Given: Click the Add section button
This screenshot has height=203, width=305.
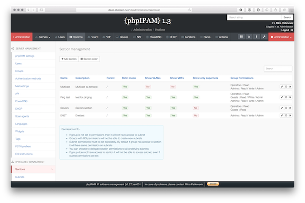Looking at the screenshot, I should coord(69,58).
